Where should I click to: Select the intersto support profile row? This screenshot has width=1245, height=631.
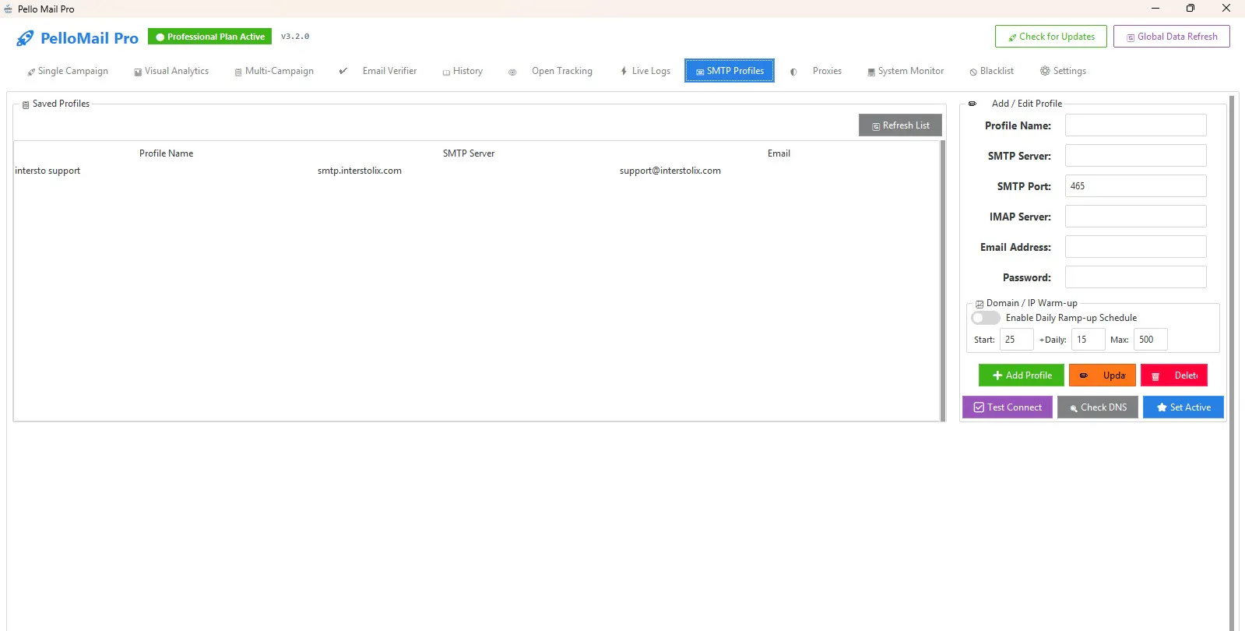477,171
